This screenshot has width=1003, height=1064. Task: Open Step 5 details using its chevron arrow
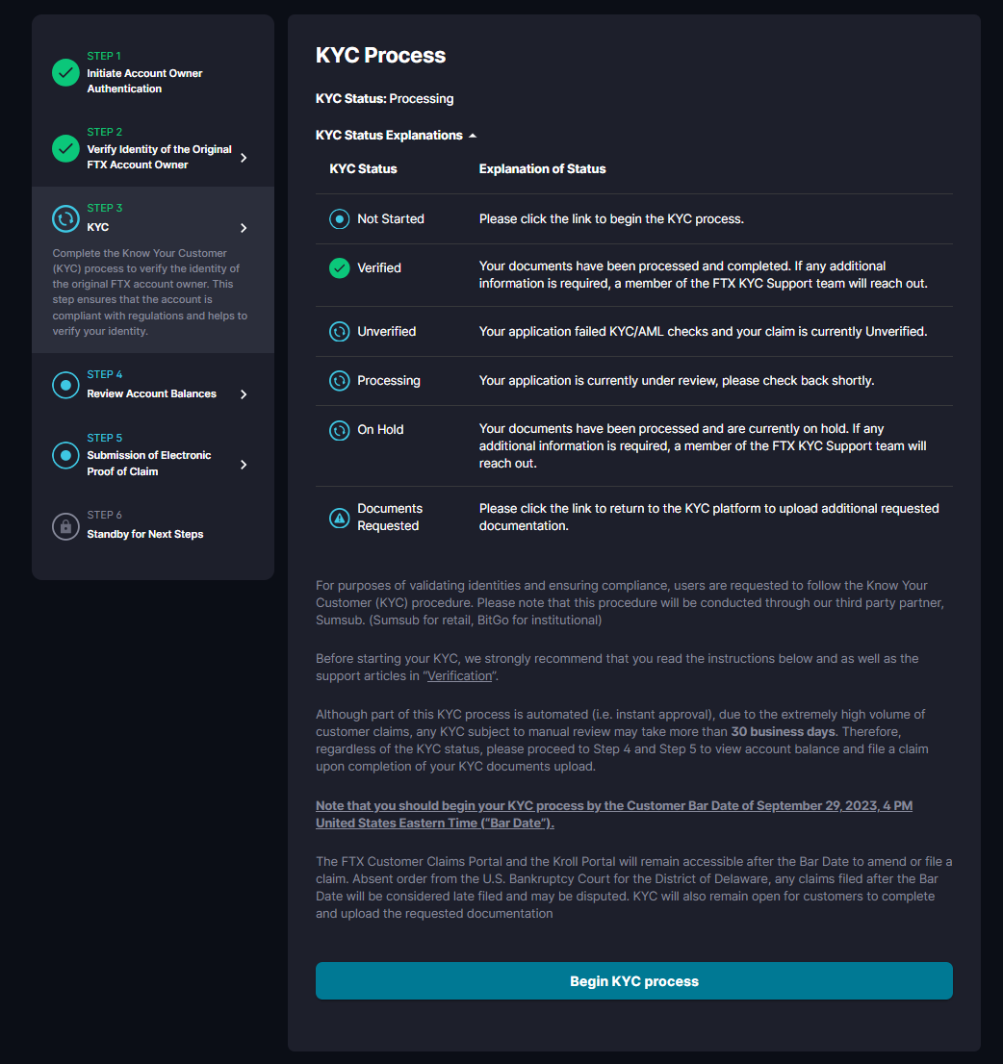(243, 463)
